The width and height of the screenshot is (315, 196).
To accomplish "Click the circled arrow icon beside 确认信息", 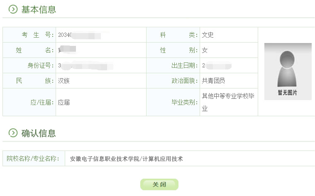I will click(13, 133).
